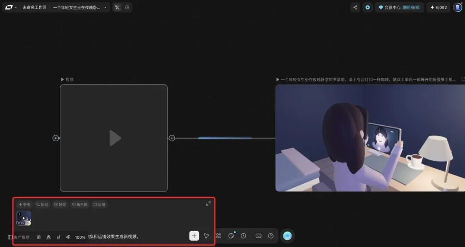Open the project name dropdown chevron

tap(105, 7)
